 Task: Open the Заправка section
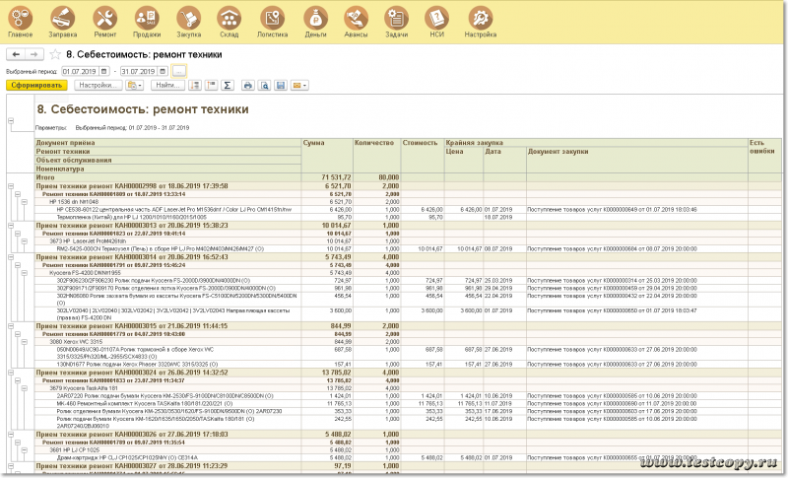tap(63, 23)
